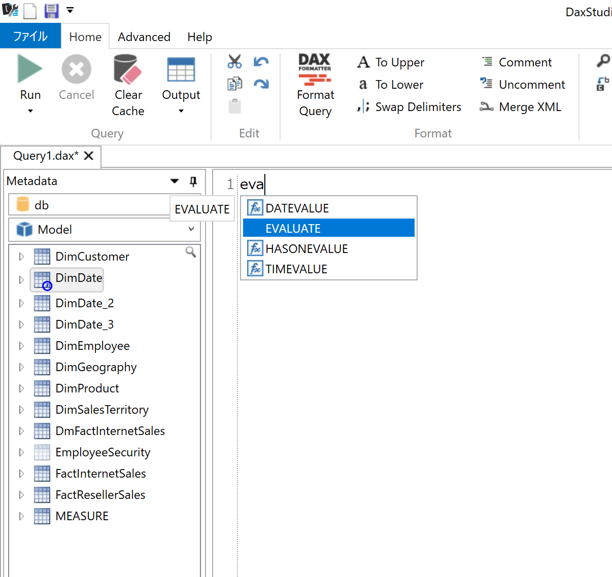Choose DATEVALUE from the autocomplete list
Viewport: 612px width, 577px height.
pyautogui.click(x=329, y=208)
